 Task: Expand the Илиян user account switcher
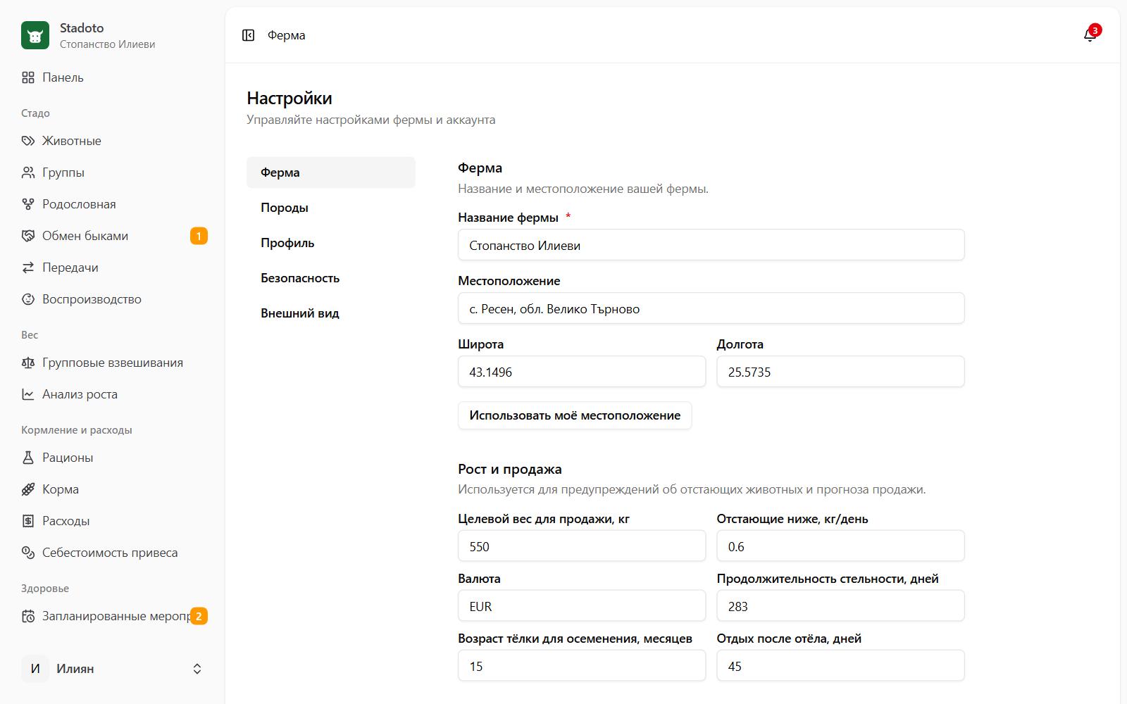pyautogui.click(x=113, y=669)
